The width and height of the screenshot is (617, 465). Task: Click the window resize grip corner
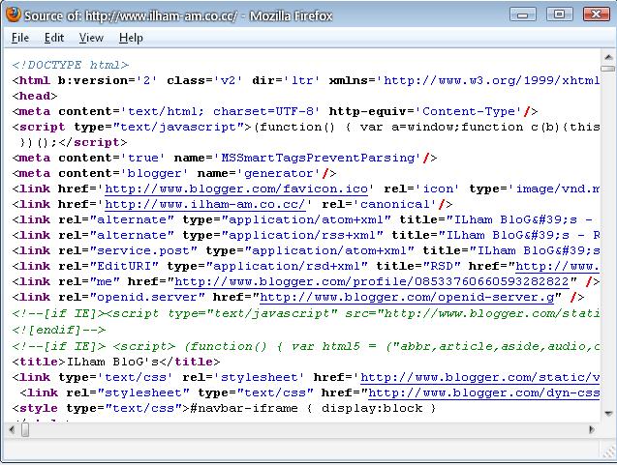point(608,450)
